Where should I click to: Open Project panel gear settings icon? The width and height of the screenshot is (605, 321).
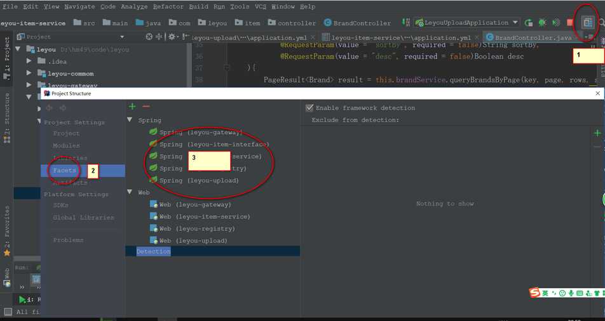click(x=172, y=37)
